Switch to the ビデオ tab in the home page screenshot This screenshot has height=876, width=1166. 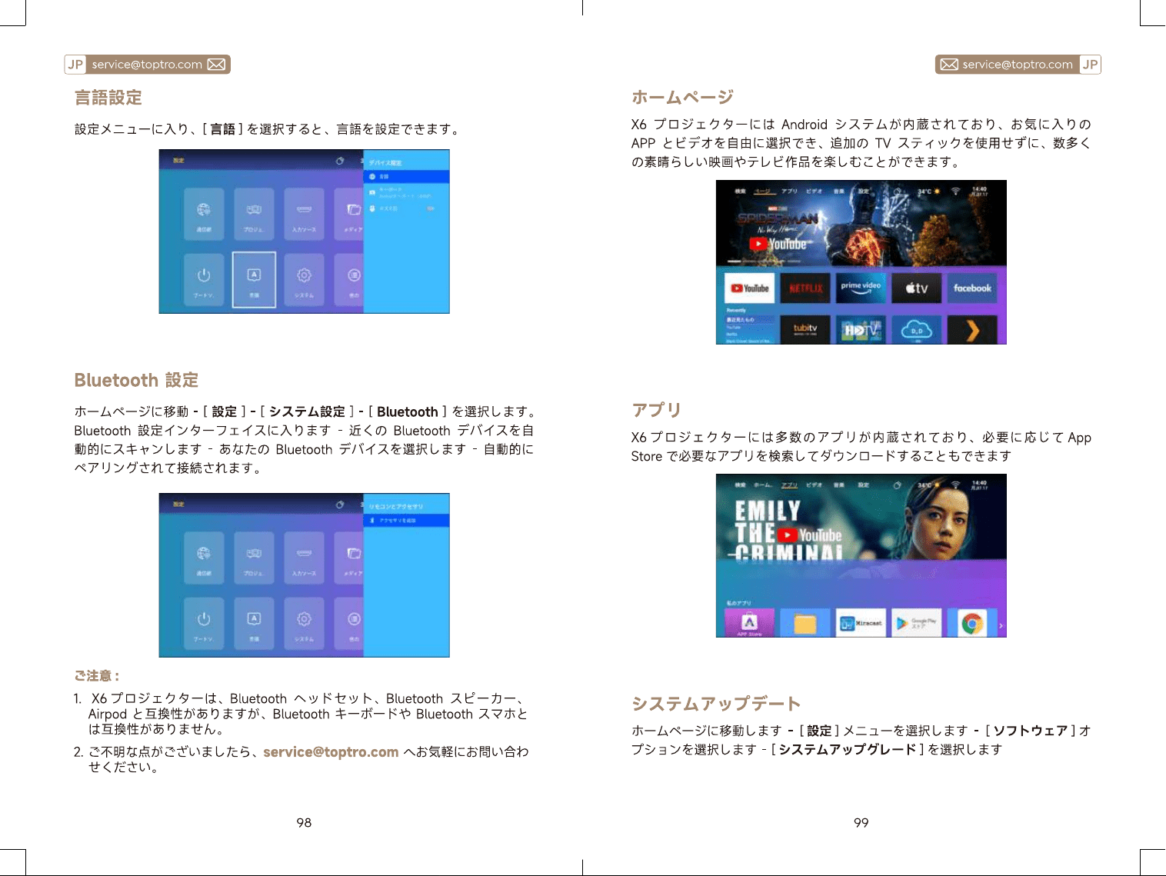click(x=815, y=192)
